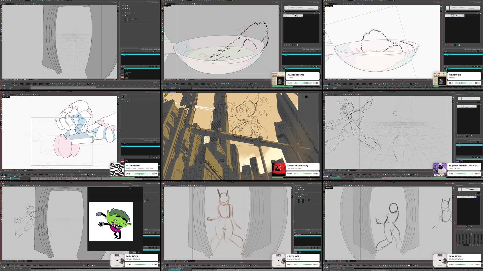Open the Overlay dropdown in bottom-right panel

tap(466, 245)
